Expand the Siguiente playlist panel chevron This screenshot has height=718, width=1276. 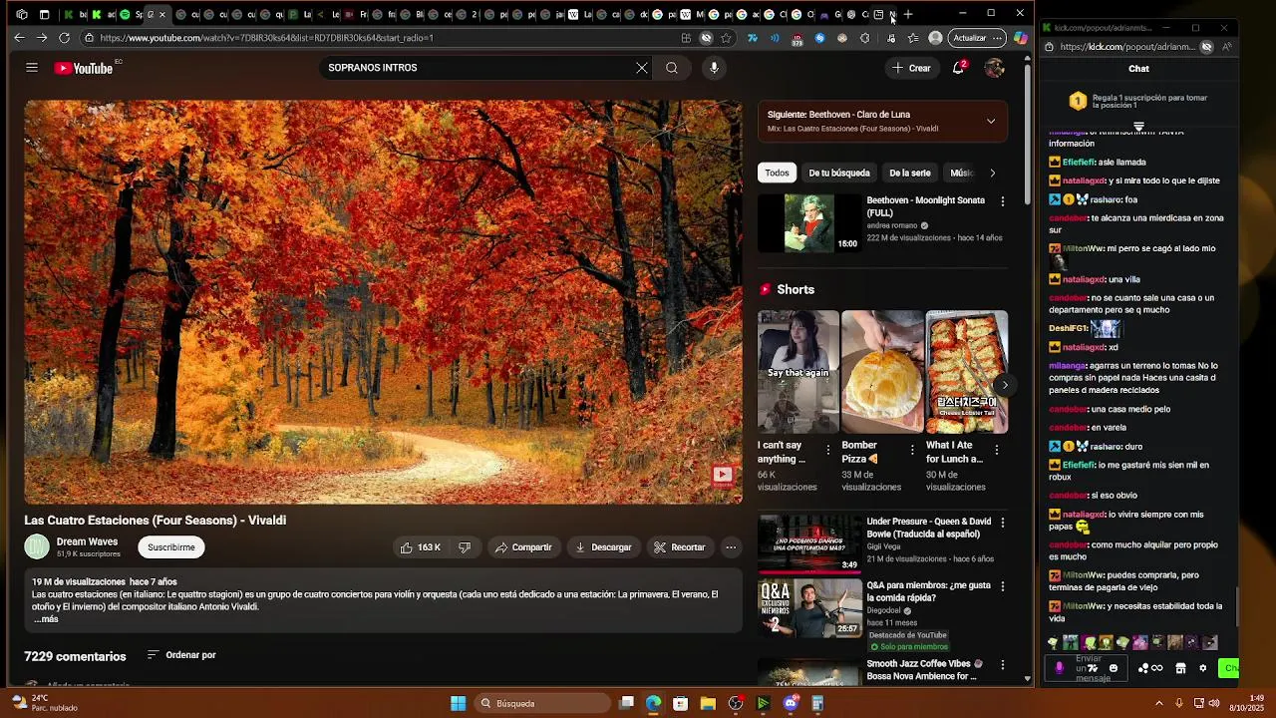tap(990, 122)
